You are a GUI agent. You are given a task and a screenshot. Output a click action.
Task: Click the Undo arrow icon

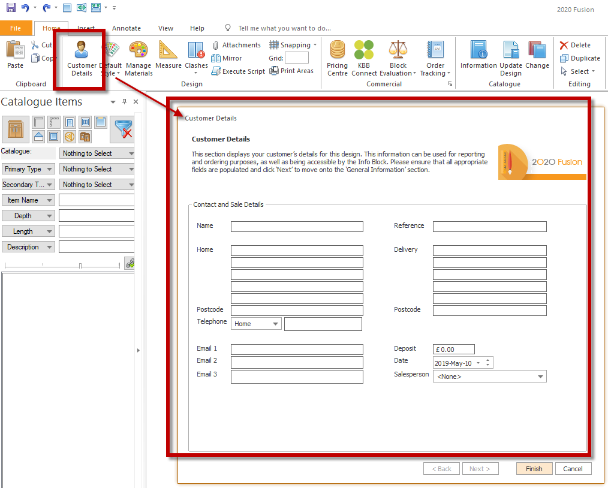coord(25,7)
